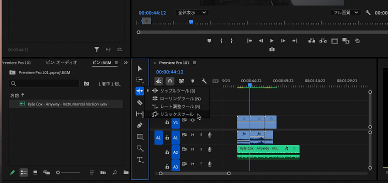Open find-in-bin folder search icon
Screen dimensions: 388x183
[x=86, y=83]
